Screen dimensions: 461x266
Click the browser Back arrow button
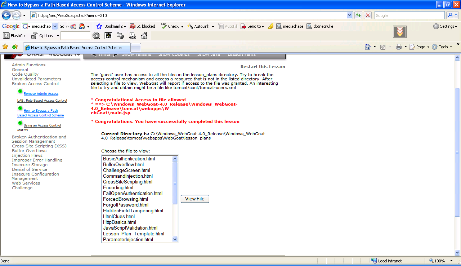click(6, 15)
